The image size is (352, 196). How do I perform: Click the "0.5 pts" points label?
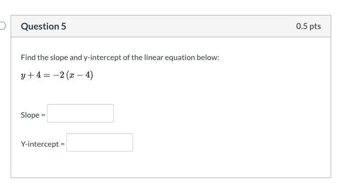coord(308,26)
